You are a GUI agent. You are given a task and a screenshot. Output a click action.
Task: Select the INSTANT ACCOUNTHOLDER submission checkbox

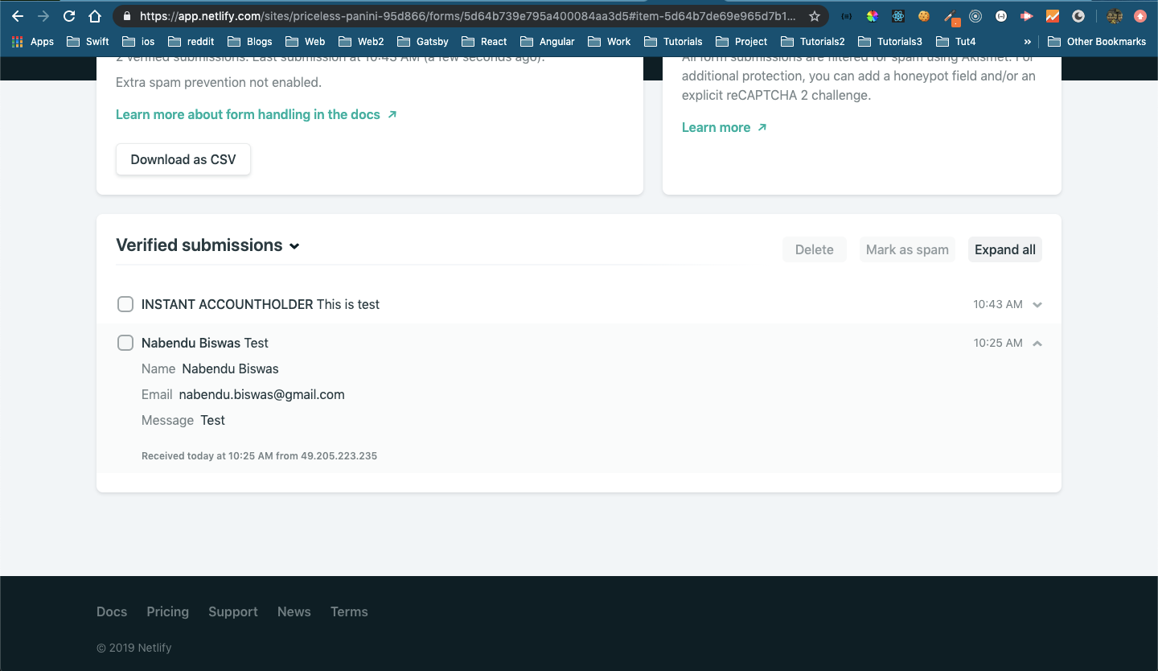click(125, 304)
